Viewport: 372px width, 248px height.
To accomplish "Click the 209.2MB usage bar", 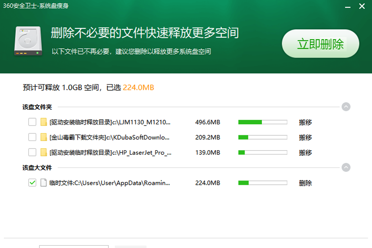I will click(x=263, y=137).
